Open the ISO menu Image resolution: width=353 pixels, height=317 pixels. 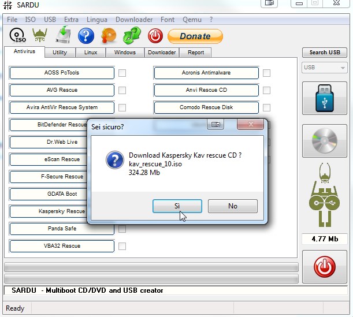[x=30, y=20]
